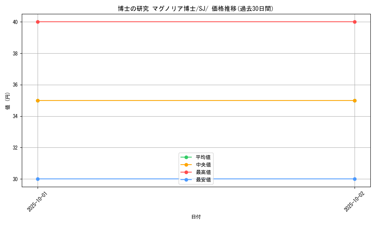
Task: Click the red 最高値 legend marker
Action: (x=186, y=172)
